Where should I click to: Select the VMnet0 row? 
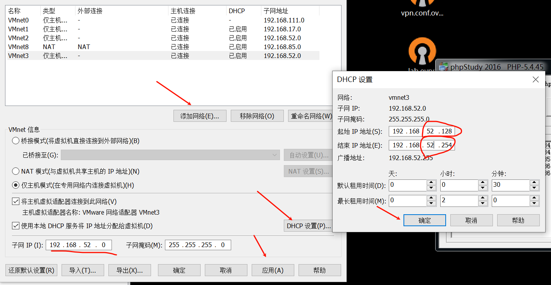[163, 20]
